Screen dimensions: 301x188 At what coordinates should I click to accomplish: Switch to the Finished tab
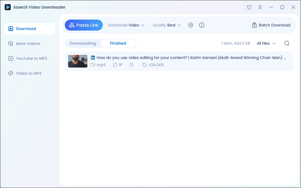pos(118,43)
